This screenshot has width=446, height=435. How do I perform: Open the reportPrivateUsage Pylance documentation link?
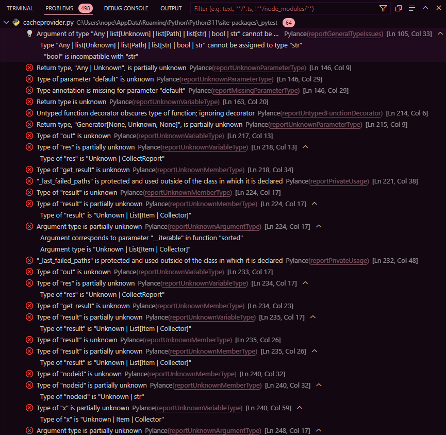[339, 181]
